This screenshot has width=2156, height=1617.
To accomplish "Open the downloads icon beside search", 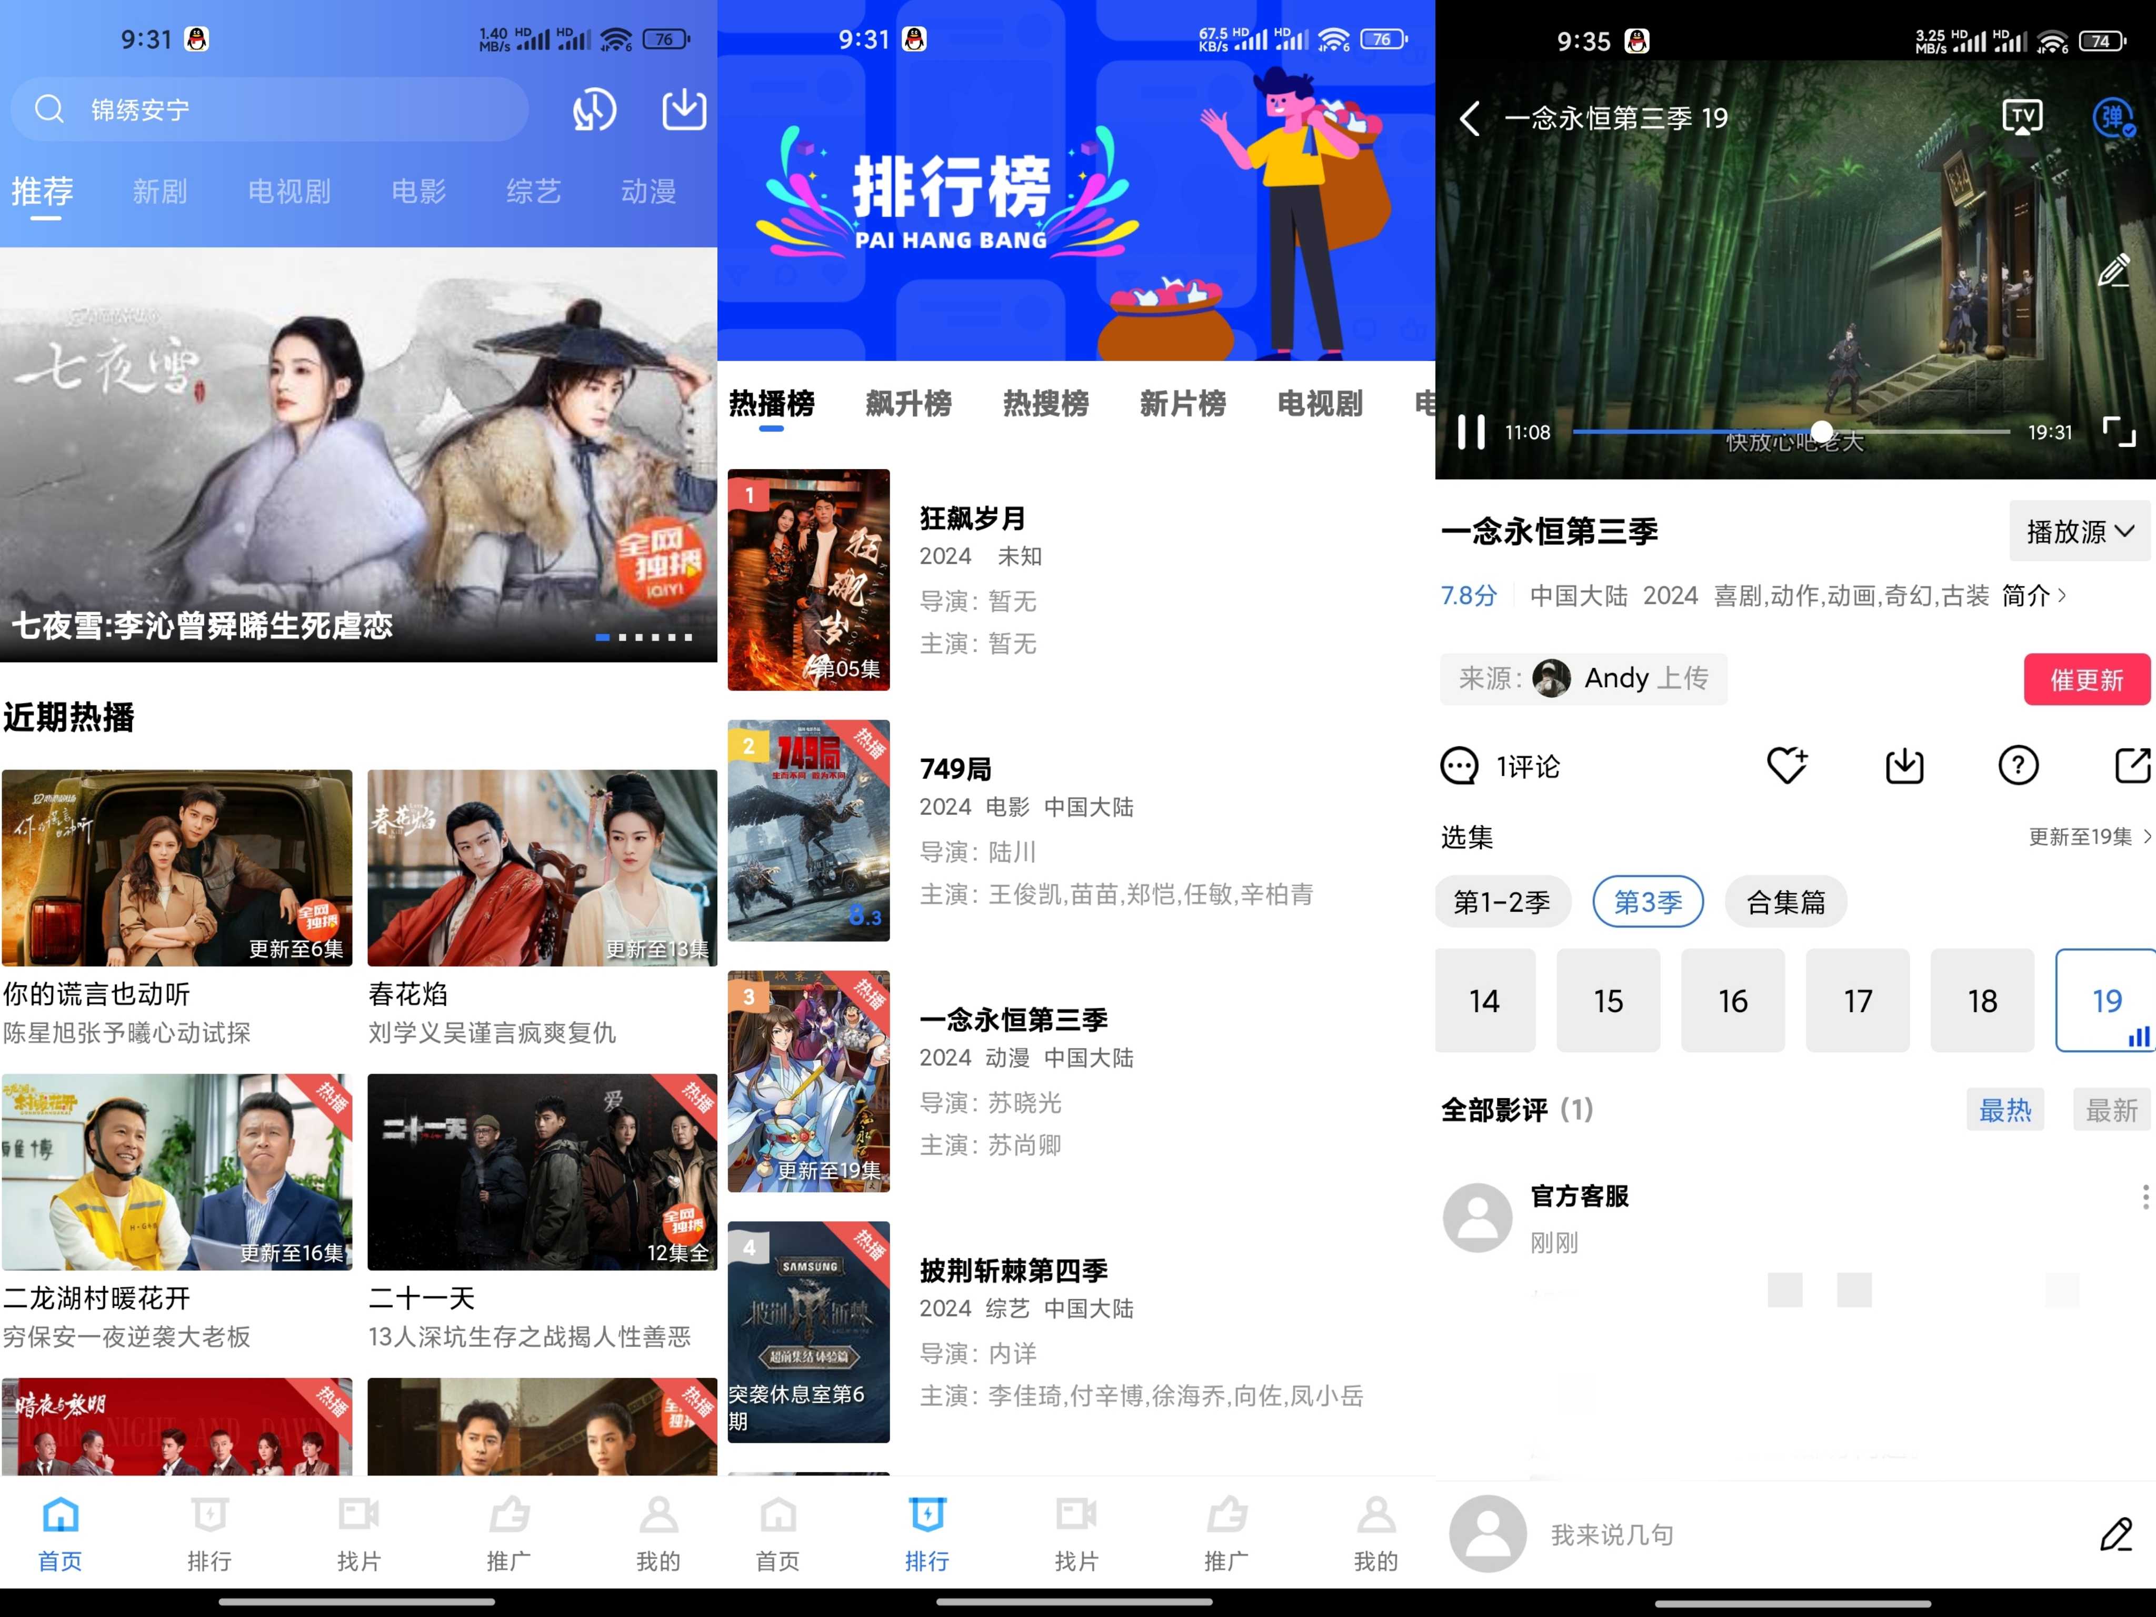I will 684,109.
